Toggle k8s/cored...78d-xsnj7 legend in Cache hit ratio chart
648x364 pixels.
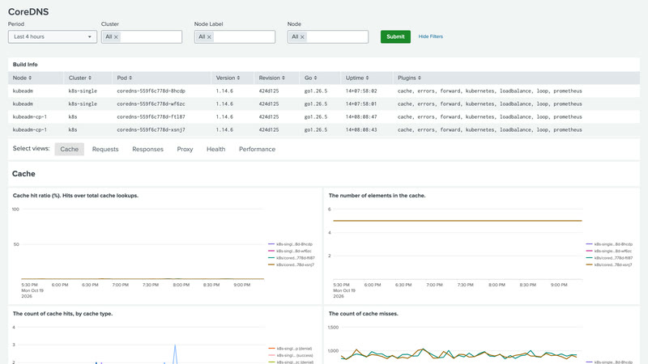point(292,265)
